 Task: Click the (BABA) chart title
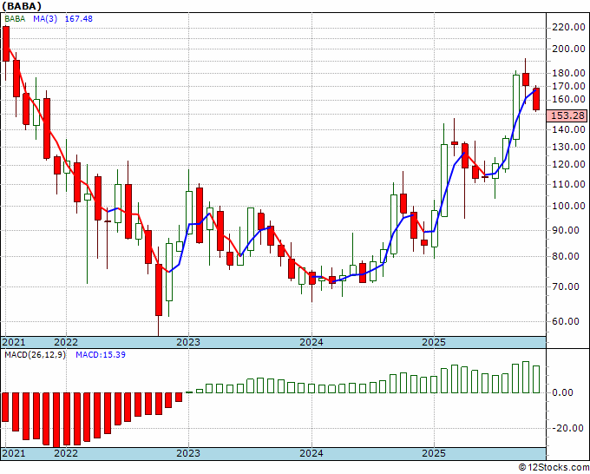pyautogui.click(x=22, y=6)
